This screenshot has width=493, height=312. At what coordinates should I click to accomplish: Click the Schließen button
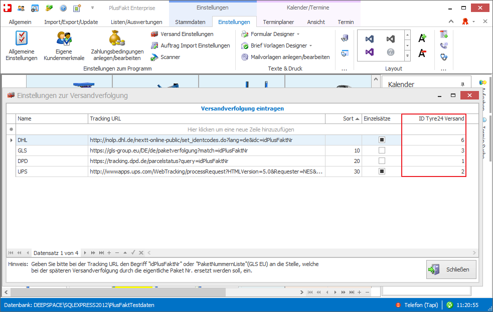point(451,269)
